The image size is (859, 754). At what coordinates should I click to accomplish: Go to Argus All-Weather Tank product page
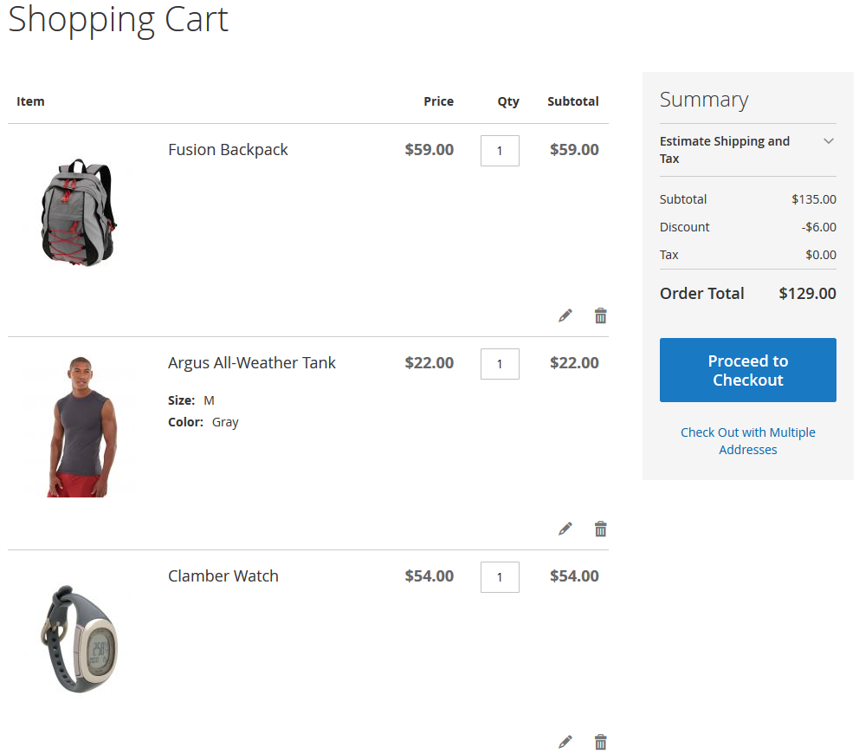[x=251, y=363]
